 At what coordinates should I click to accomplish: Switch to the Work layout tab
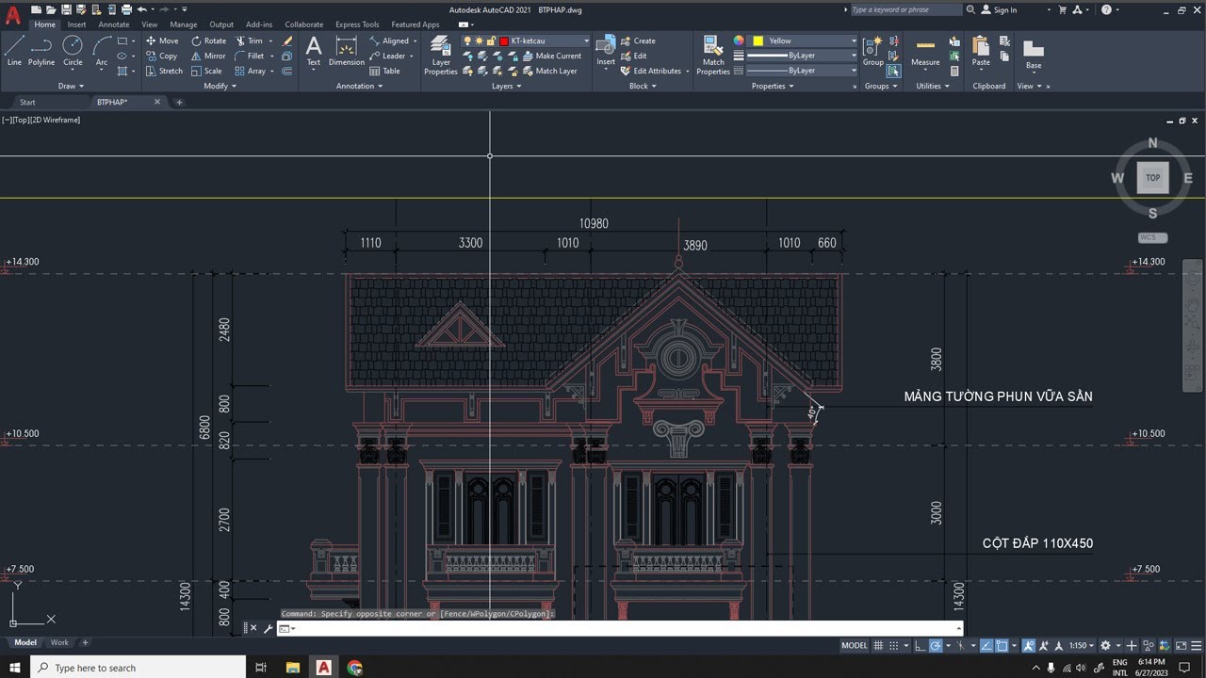59,642
